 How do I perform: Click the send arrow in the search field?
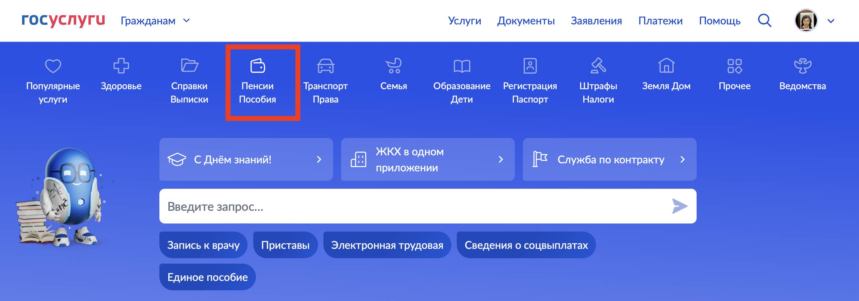pyautogui.click(x=680, y=206)
